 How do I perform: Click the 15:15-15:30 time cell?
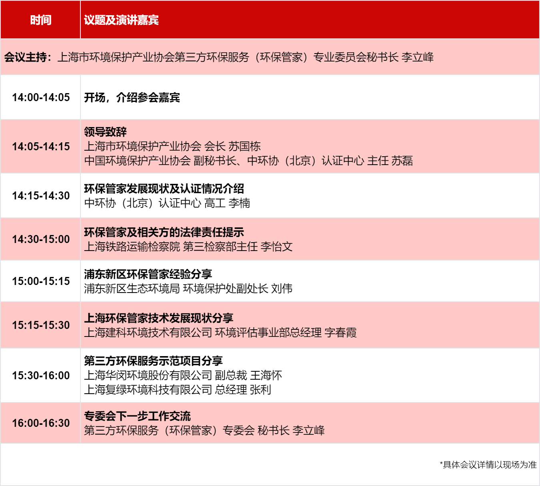(x=41, y=325)
